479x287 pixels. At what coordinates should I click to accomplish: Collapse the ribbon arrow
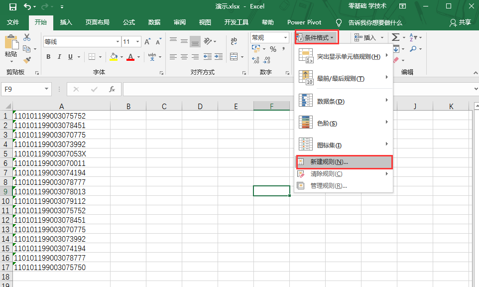tap(476, 73)
